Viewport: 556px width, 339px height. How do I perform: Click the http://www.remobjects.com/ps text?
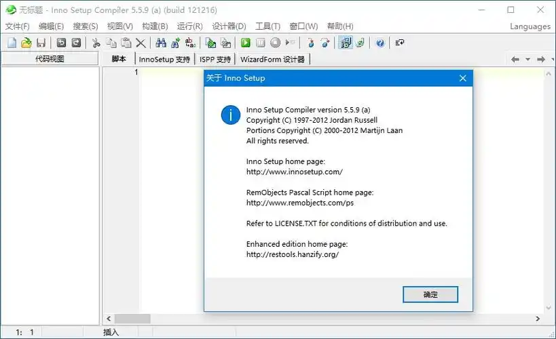coord(300,203)
